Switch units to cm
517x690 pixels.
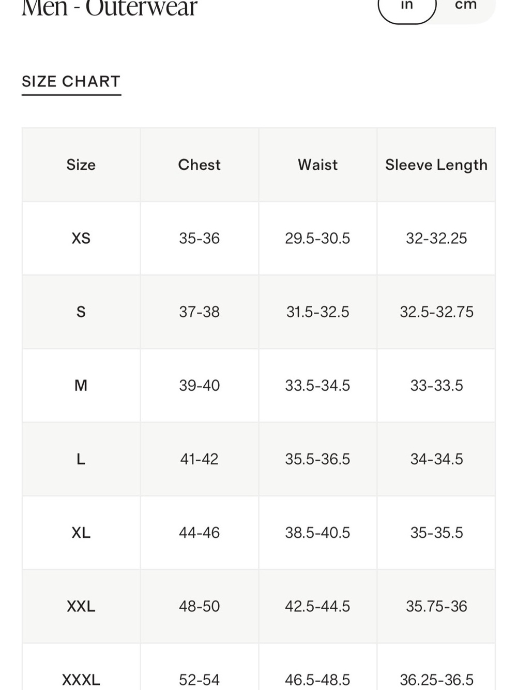click(466, 6)
